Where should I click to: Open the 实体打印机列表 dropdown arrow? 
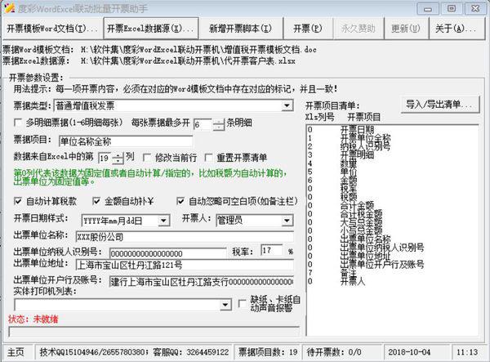coord(225,305)
